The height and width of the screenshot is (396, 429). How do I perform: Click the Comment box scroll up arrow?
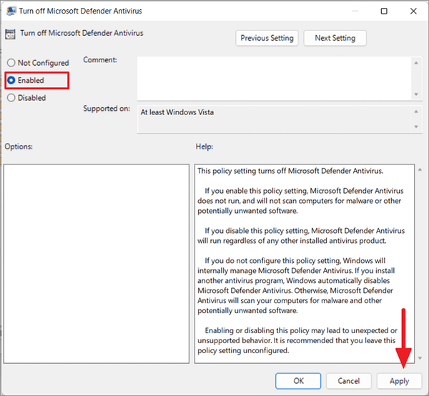pos(416,63)
